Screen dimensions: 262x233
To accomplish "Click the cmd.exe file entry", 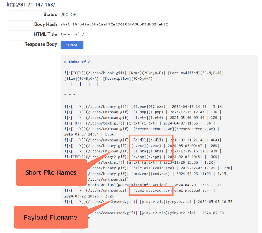I will pyautogui.click(x=150, y=174).
